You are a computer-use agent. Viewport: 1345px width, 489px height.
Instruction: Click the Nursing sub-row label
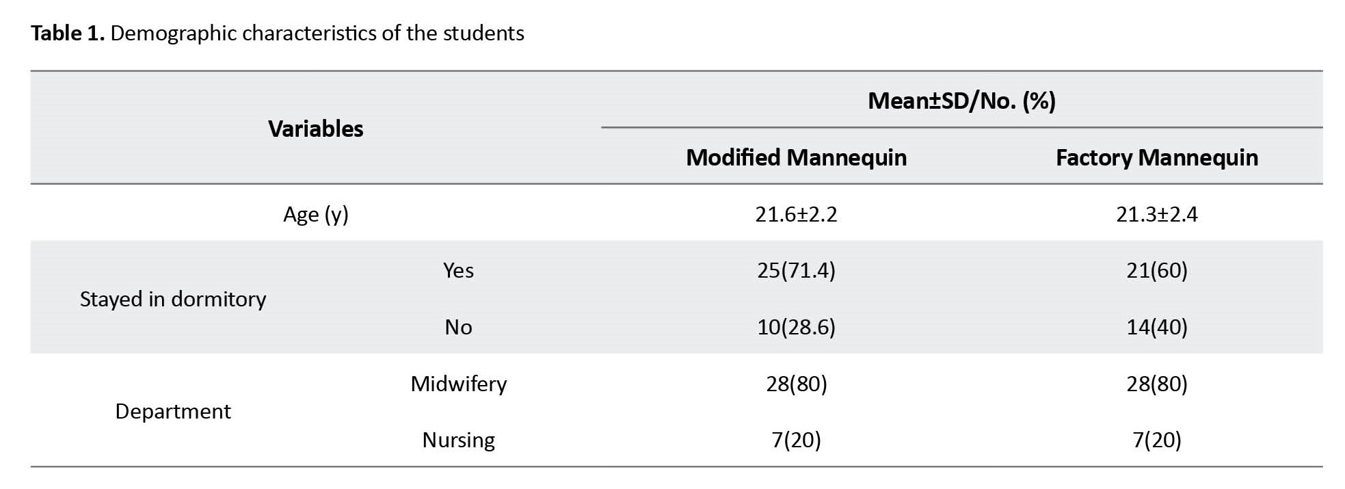(458, 440)
